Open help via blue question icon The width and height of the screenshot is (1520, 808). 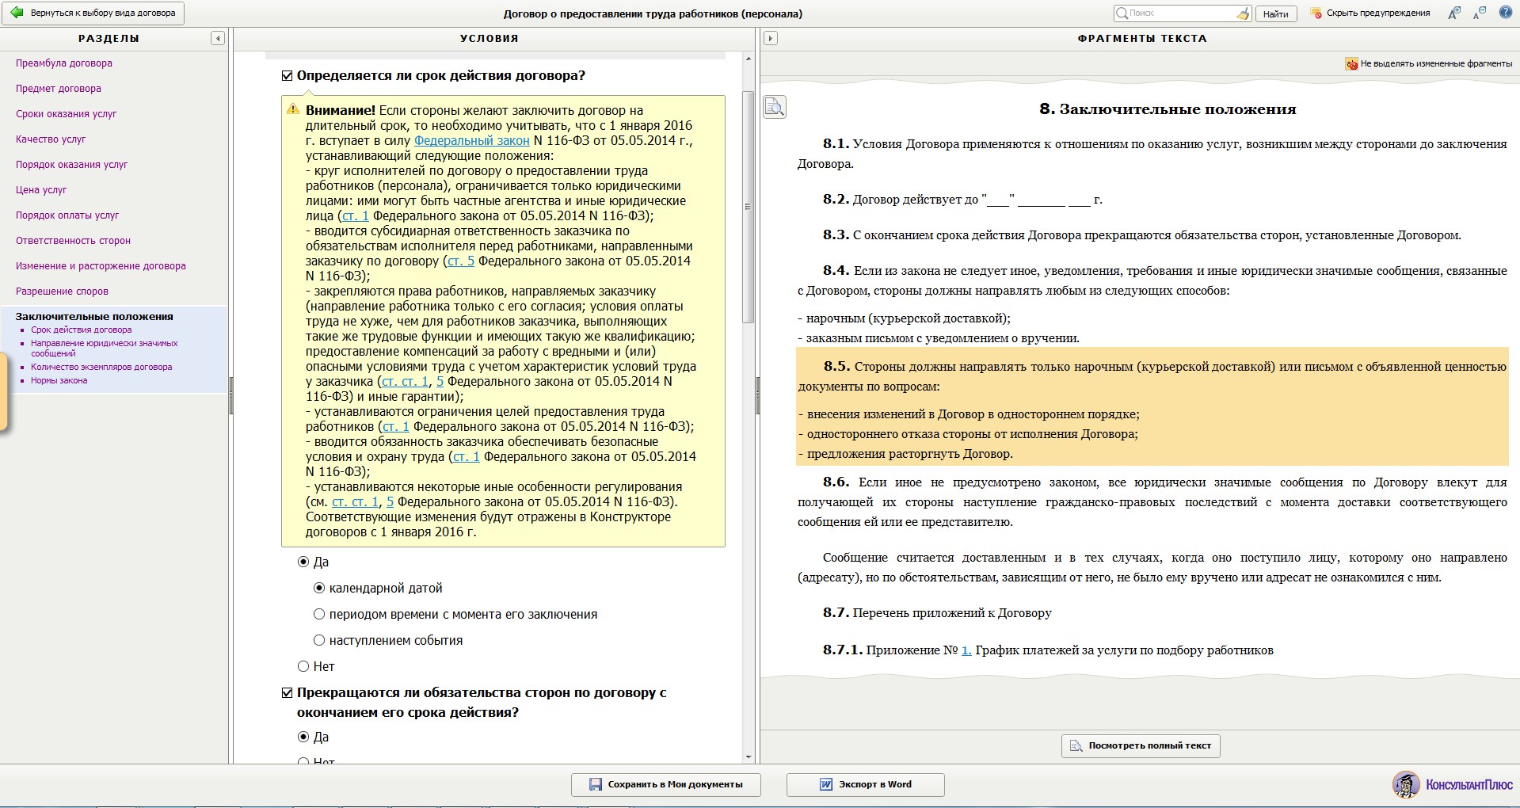1505,13
